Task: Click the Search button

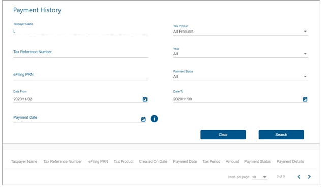Action: (x=281, y=135)
